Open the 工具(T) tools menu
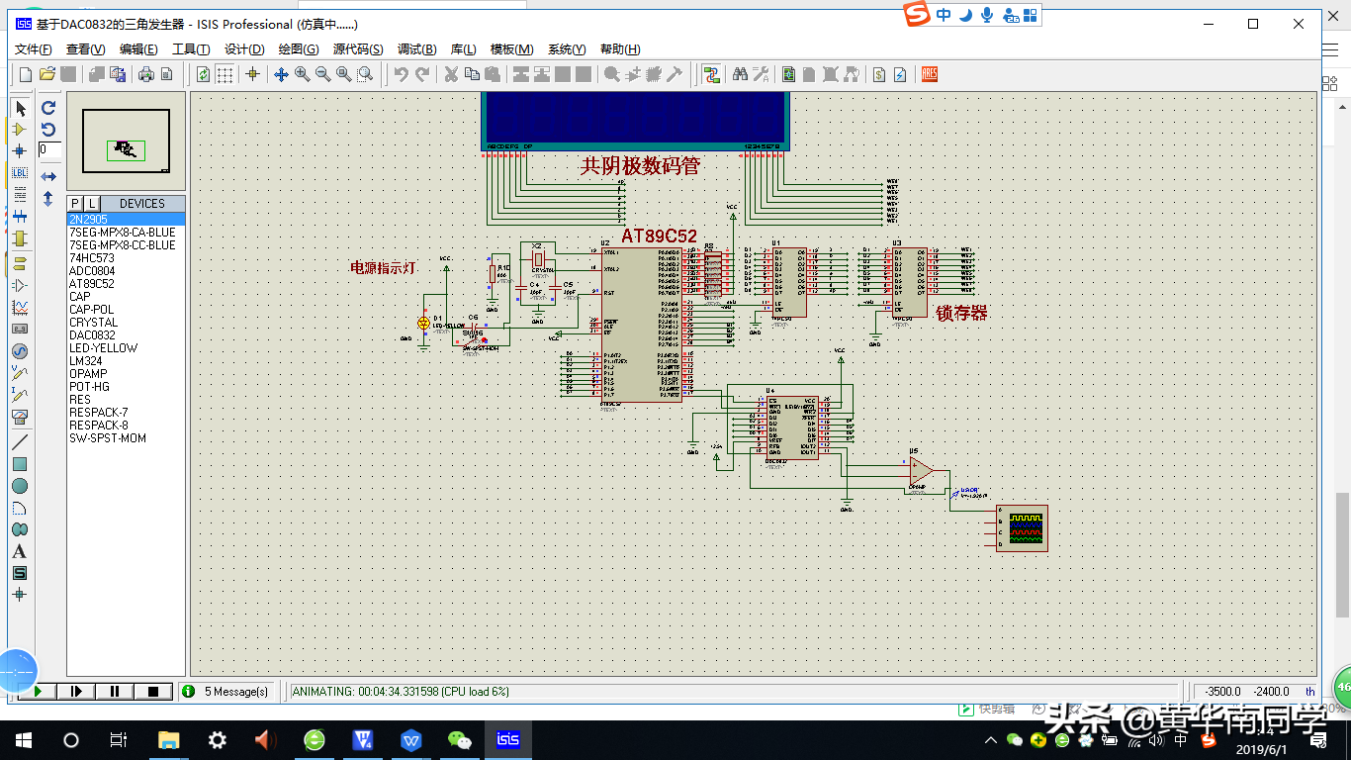 click(191, 49)
